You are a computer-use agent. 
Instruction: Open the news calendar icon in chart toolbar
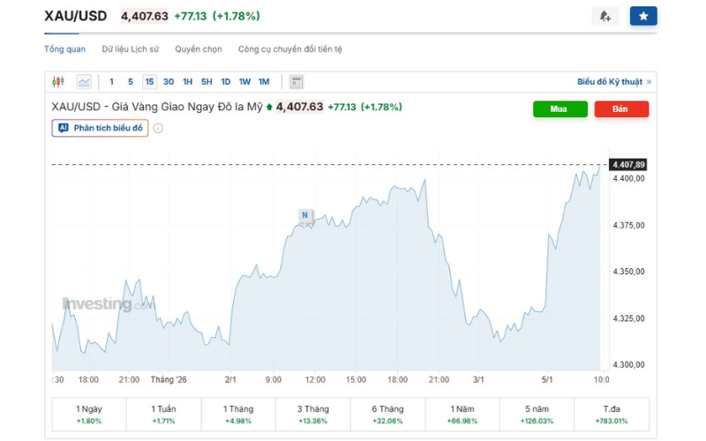coord(296,82)
